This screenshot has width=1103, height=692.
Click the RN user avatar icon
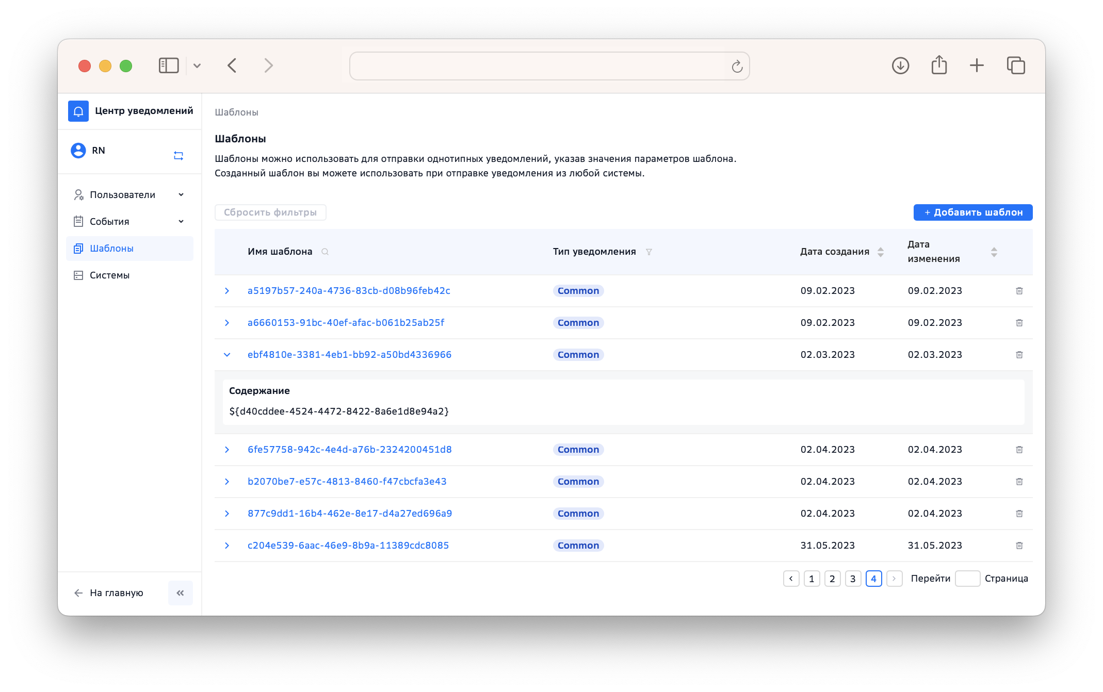(78, 151)
